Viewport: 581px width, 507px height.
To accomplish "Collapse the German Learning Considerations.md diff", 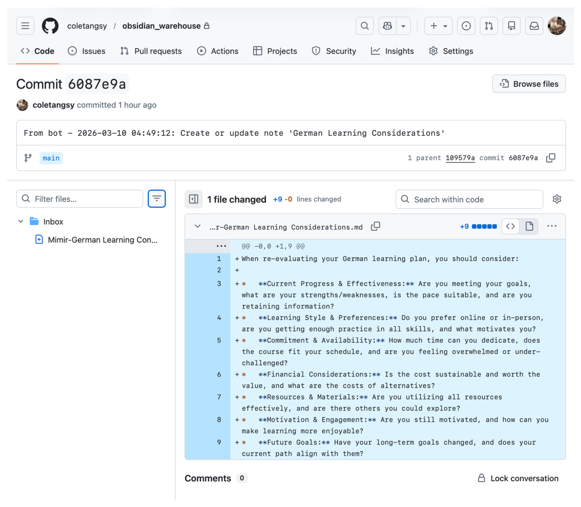I will 197,226.
